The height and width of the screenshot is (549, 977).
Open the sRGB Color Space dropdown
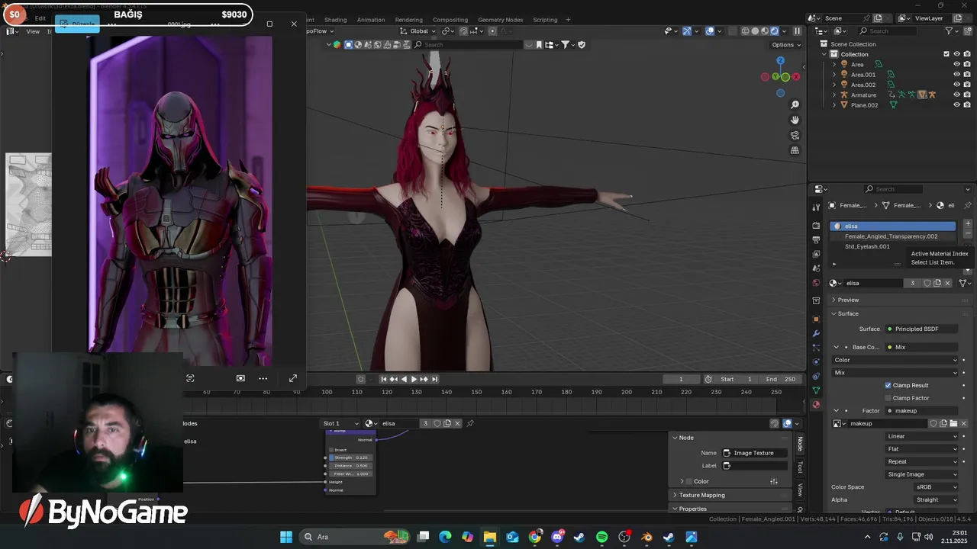(936, 487)
